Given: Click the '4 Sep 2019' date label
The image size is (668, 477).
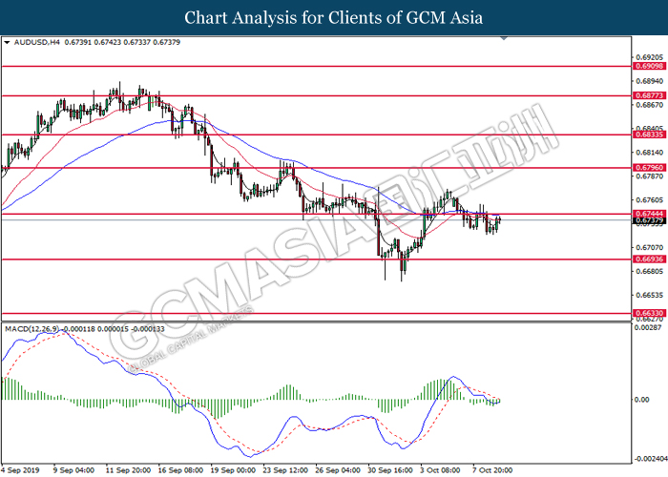Looking at the screenshot, I should pos(20,470).
